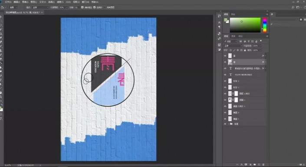Screen dimensions: 306x167
Task: Open the Character panel icon (A)
Action: click(219, 23)
